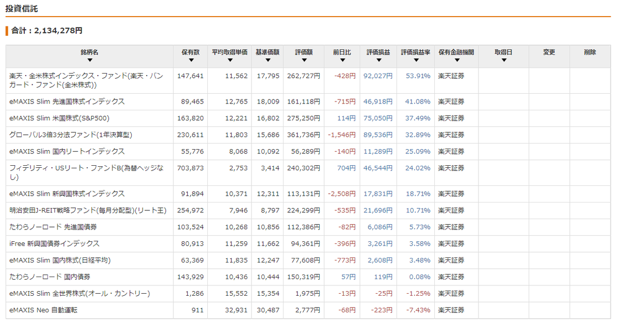
Task: Select たわらノーロード 国内債券 name
Action: 50,277
